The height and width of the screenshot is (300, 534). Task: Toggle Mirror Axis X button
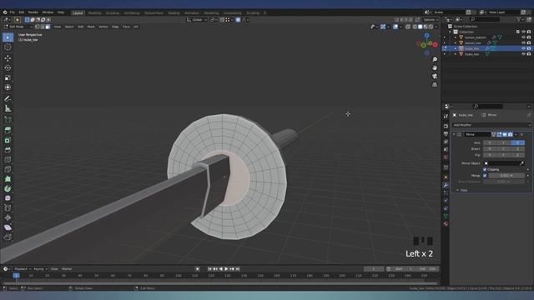coord(490,142)
